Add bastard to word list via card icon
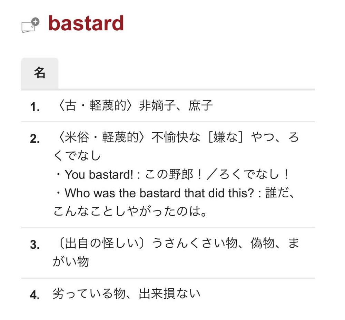Image resolution: width=345 pixels, height=320 pixels. click(x=30, y=25)
